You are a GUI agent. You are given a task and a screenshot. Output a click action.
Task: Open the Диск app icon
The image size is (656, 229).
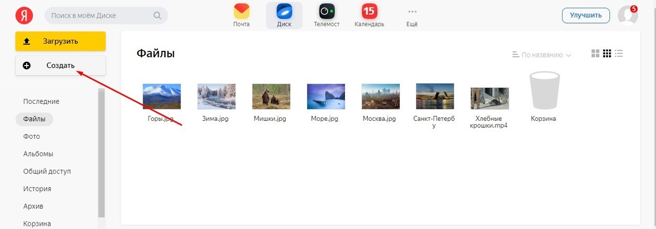284,11
